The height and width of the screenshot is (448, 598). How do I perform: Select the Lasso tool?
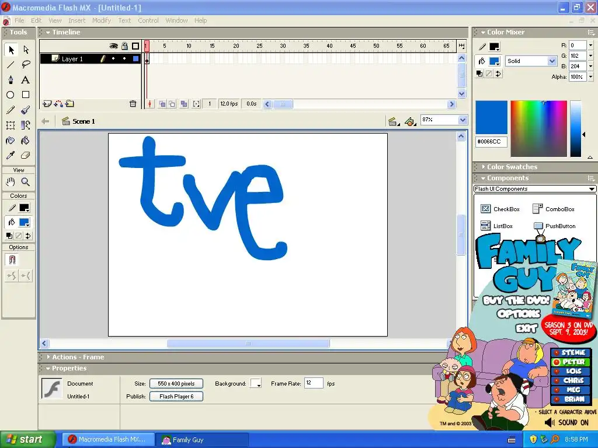pyautogui.click(x=26, y=65)
